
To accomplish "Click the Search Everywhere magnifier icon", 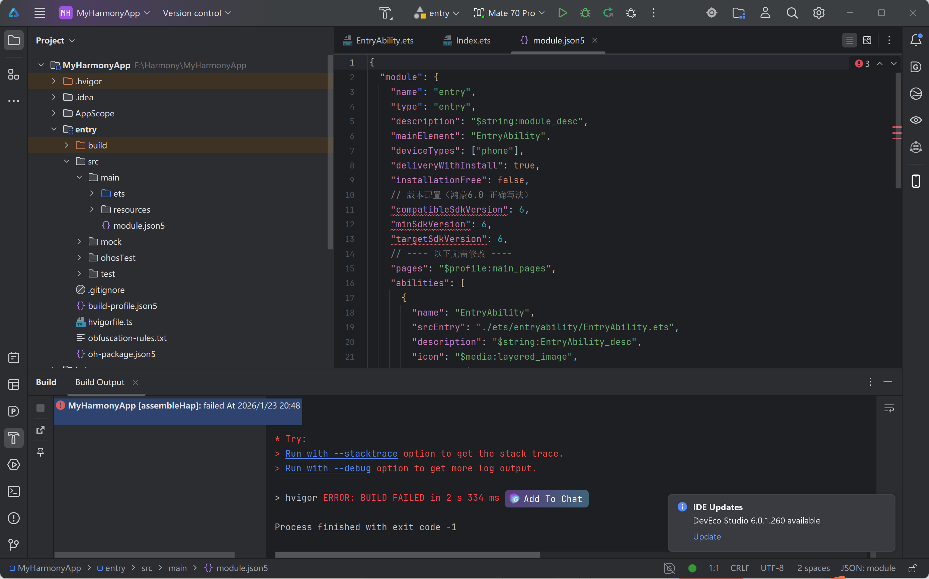I will (x=792, y=13).
